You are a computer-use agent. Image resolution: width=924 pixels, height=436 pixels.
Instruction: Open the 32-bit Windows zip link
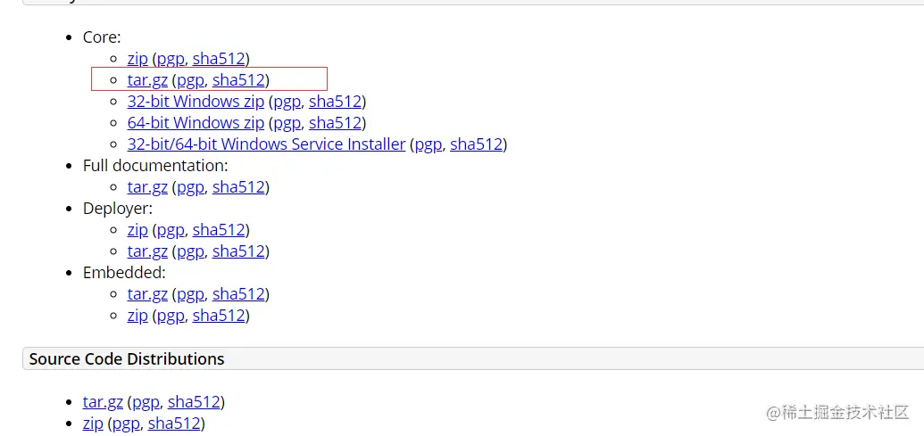[x=196, y=102]
